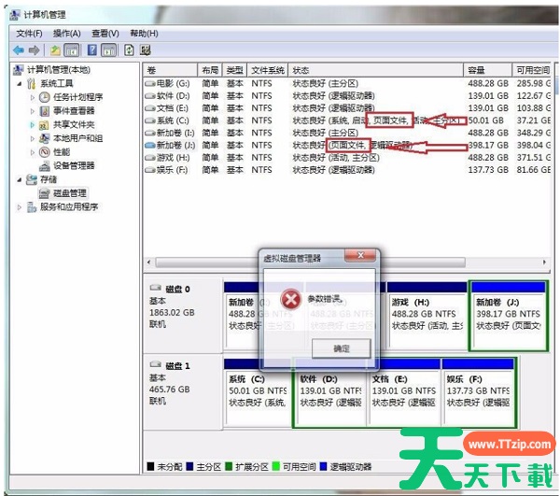The image size is (560, 496).
Task: Click the 新加卷 (J:) partition block
Action: [x=509, y=315]
